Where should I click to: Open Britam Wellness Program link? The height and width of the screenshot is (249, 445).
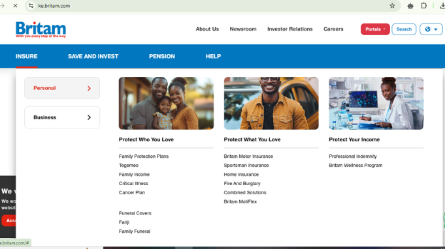(355, 166)
